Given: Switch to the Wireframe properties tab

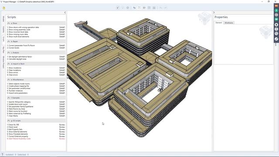Looking at the screenshot, I should pyautogui.click(x=228, y=23).
